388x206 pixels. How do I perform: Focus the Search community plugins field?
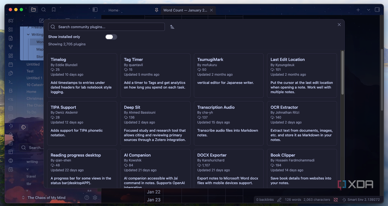106,27
